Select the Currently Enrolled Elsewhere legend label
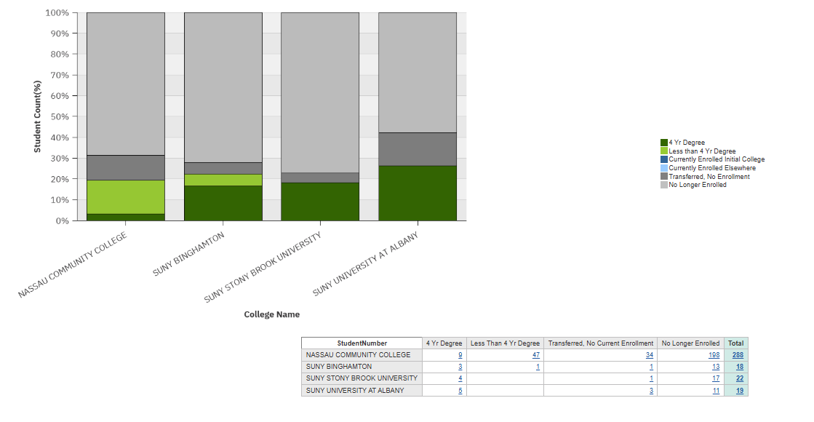 point(711,168)
